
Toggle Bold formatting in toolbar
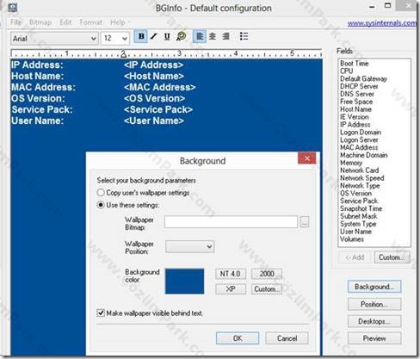click(x=141, y=36)
